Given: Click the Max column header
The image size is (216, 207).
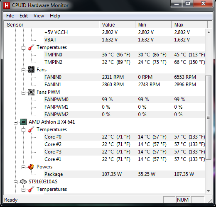Looking at the screenshot, I should click(189, 24).
